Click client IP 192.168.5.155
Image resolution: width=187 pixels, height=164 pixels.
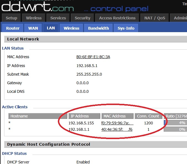(x=81, y=123)
